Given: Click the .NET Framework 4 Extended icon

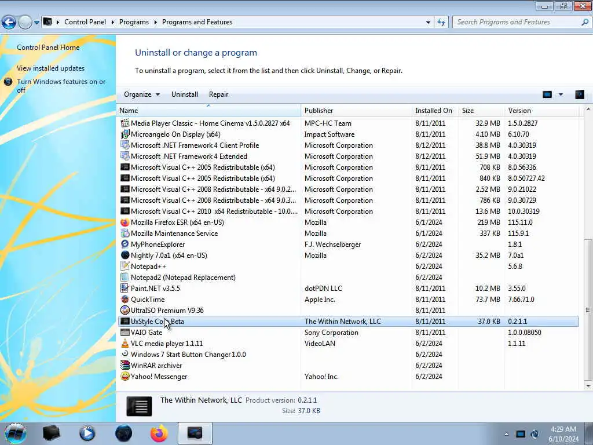Looking at the screenshot, I should point(125,156).
